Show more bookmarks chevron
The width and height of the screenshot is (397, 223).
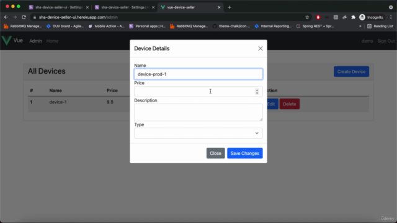360,26
